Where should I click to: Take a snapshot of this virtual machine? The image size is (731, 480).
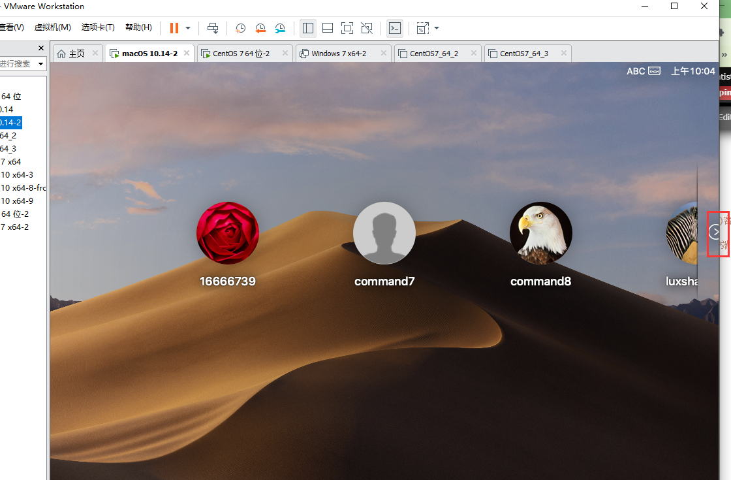coord(241,28)
